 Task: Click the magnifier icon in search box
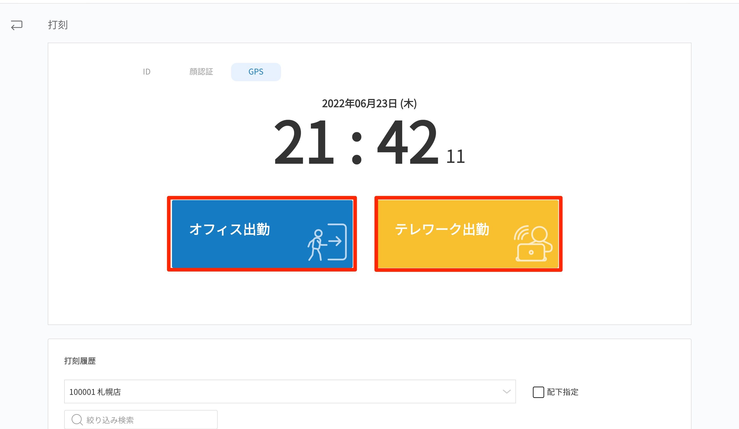coord(77,419)
